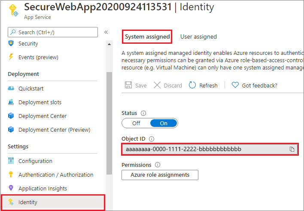
Task: Open Authentication / Authorization
Action: click(56, 175)
